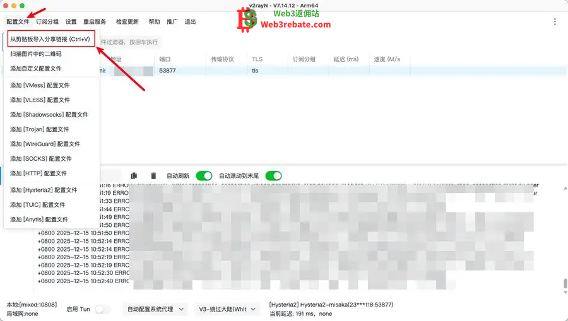Open the three-dot more menu

click(x=555, y=21)
